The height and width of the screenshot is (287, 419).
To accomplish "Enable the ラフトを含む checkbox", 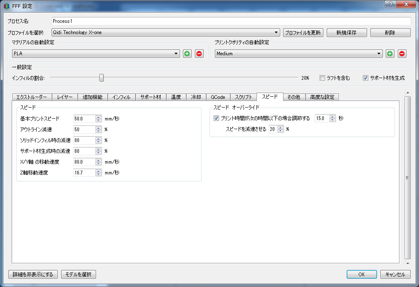I will (322, 78).
